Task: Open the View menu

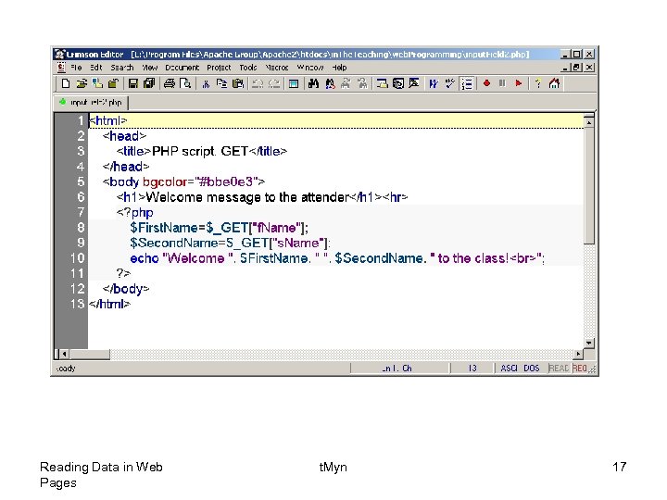Action: (x=150, y=68)
